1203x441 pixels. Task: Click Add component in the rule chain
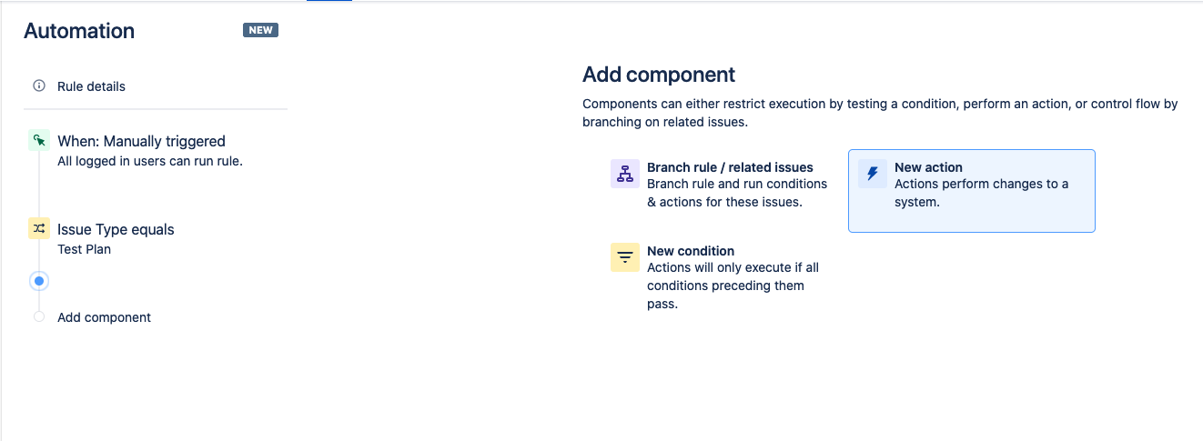pos(104,317)
